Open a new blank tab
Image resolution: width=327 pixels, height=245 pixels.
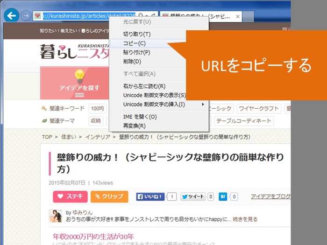248,16
